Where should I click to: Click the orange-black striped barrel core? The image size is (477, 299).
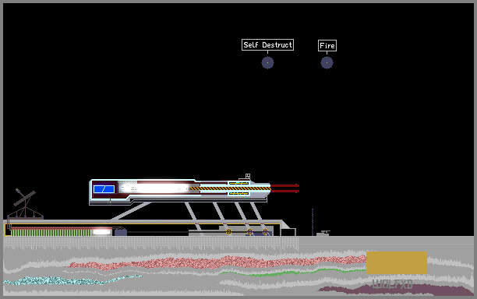[x=230, y=188]
